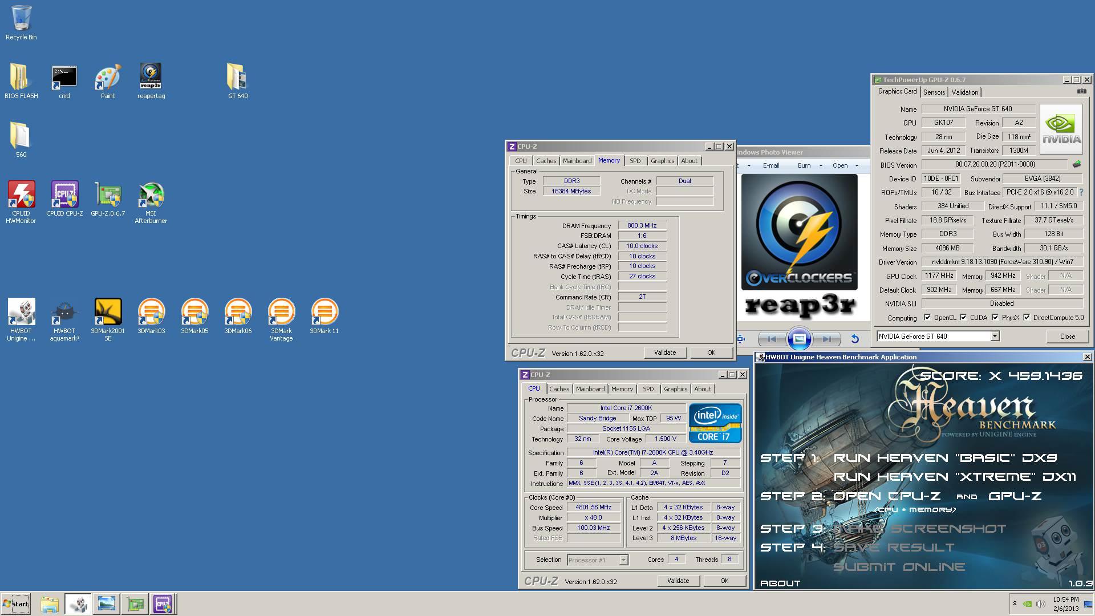Switch to Validation tab in GPU-Z

[965, 92]
